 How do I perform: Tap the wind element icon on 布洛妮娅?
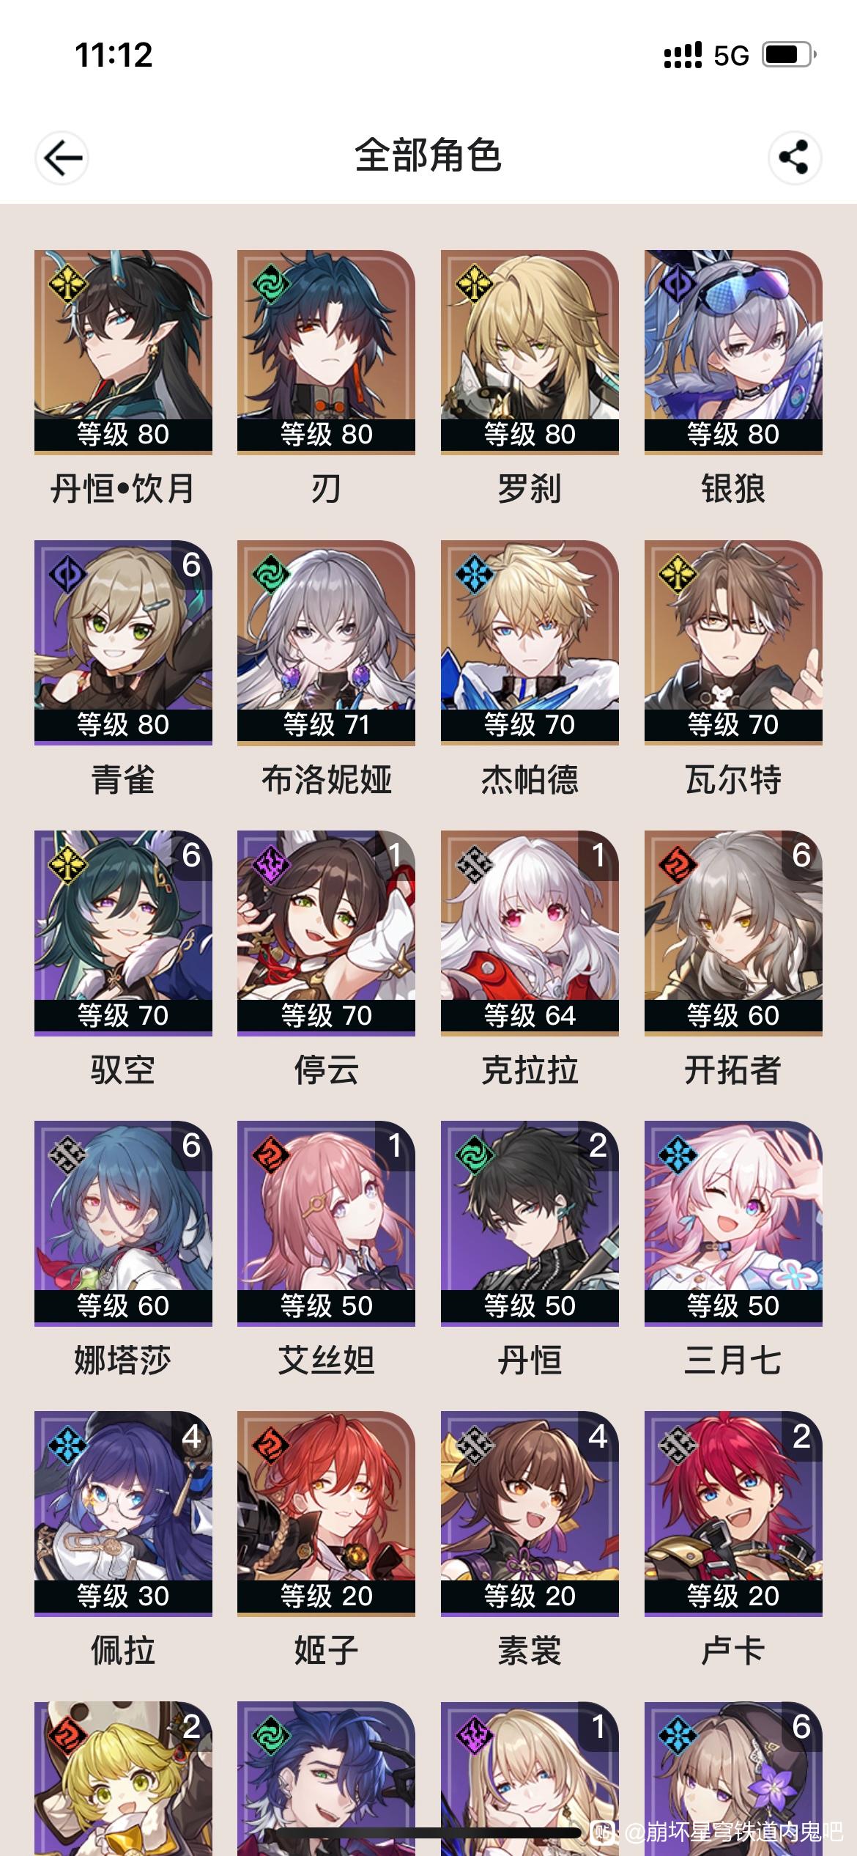[x=271, y=575]
